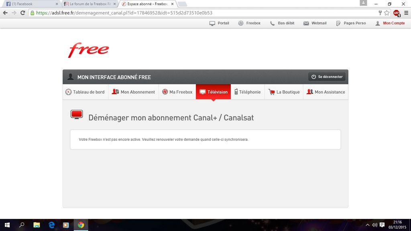Open the Bas débit link
The image size is (411, 231).
282,23
